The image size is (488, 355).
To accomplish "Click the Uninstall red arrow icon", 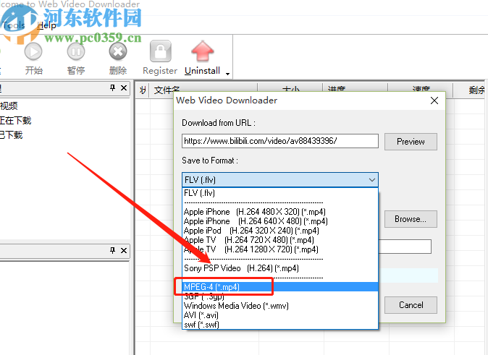I will click(202, 51).
